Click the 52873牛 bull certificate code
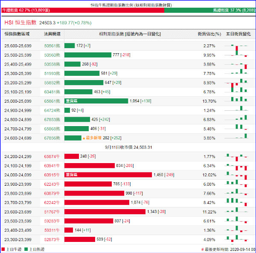 [x=52, y=240]
